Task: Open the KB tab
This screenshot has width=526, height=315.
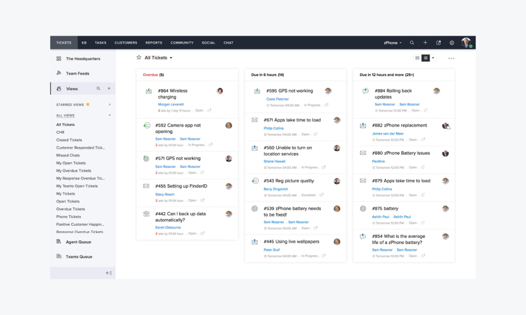Action: click(84, 43)
